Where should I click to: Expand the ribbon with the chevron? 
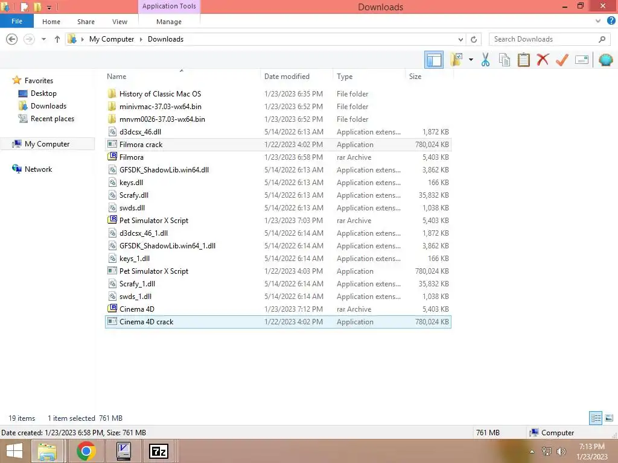click(x=598, y=21)
